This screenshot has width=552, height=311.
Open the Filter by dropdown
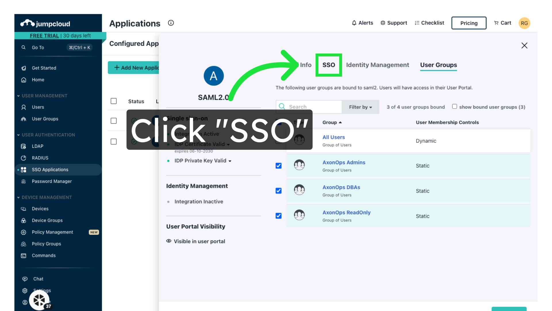click(360, 107)
